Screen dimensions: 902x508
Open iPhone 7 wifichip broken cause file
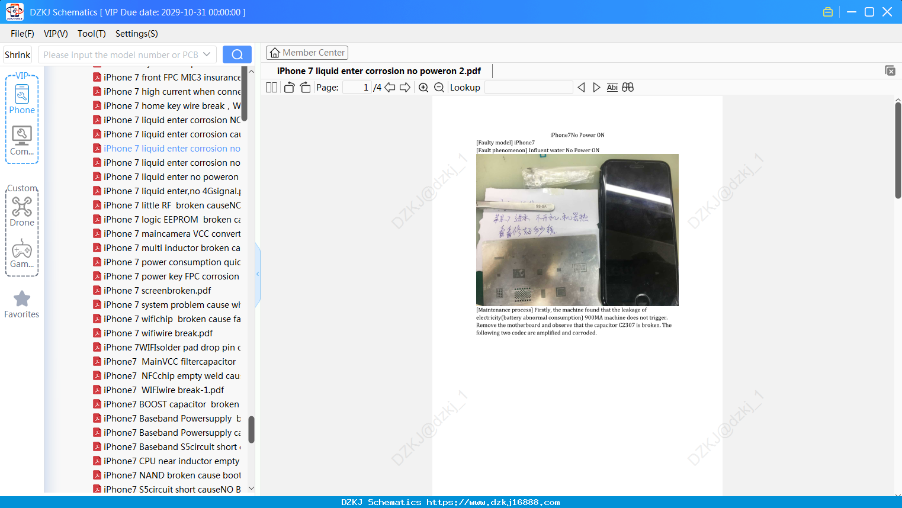click(x=172, y=319)
